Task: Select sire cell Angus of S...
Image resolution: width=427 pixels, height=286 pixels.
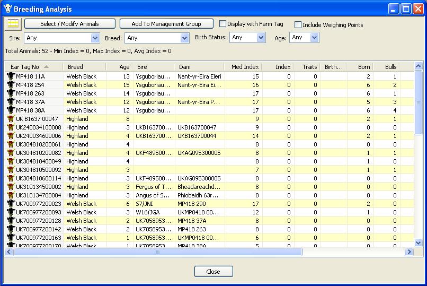Action: pos(153,195)
